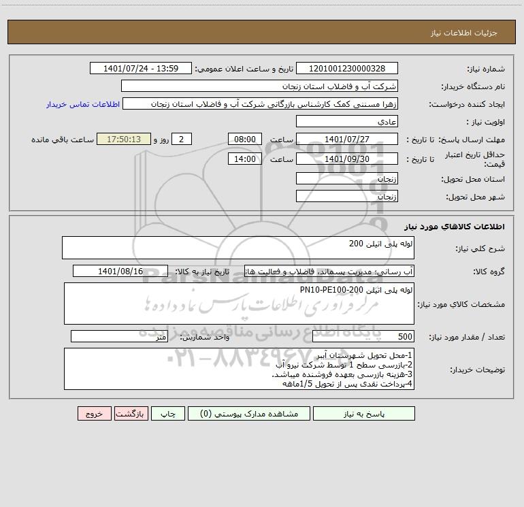
Task: Click the label تاریخ نیاز به کالا
Action: pos(203,272)
